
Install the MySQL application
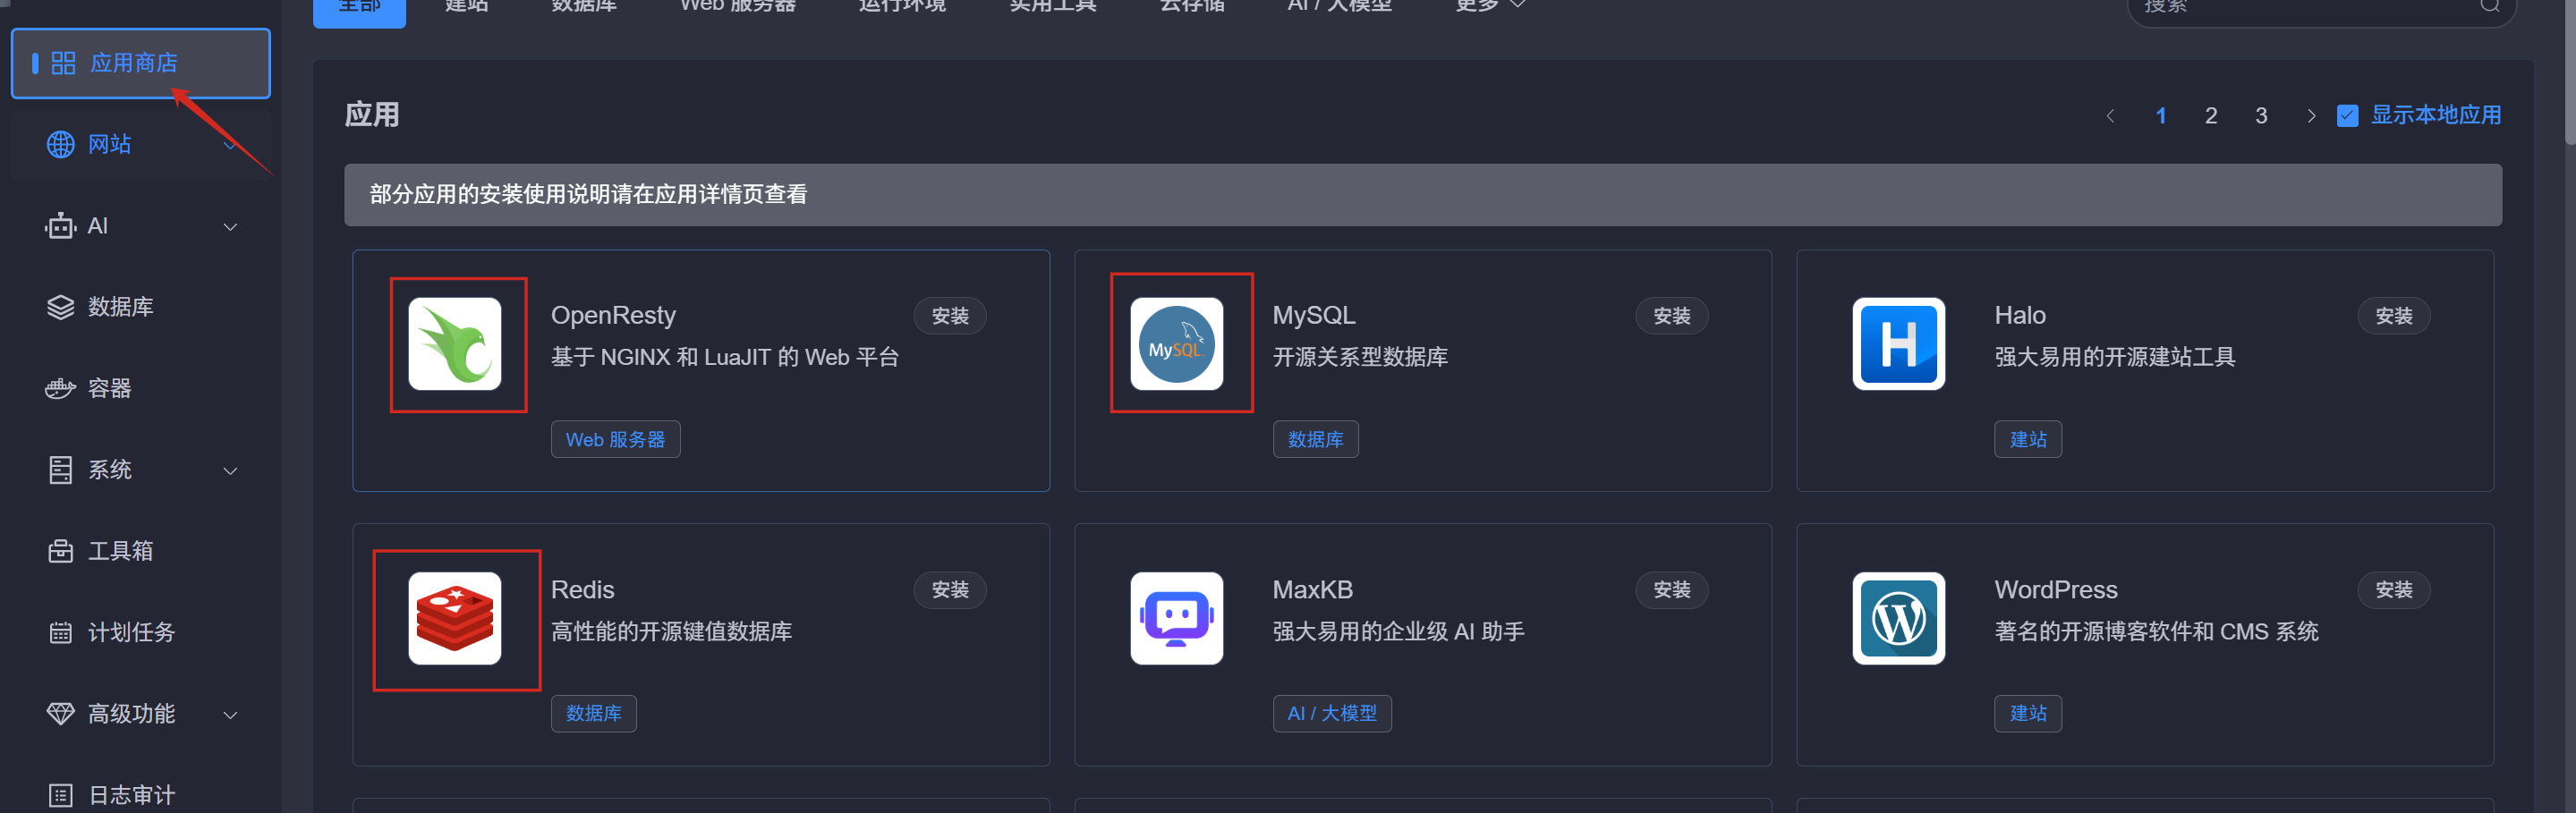pos(1671,316)
